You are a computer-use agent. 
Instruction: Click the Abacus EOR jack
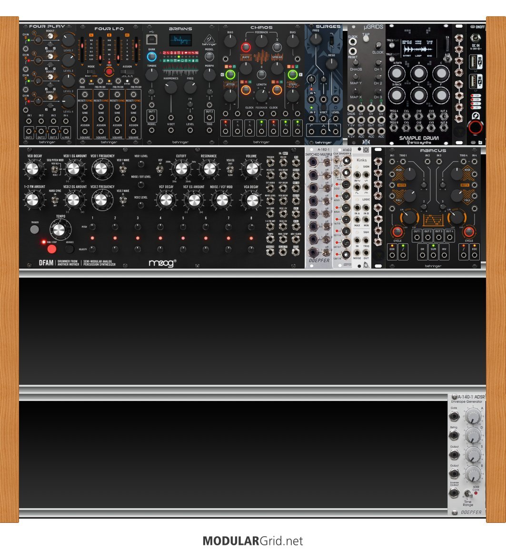coord(392,255)
